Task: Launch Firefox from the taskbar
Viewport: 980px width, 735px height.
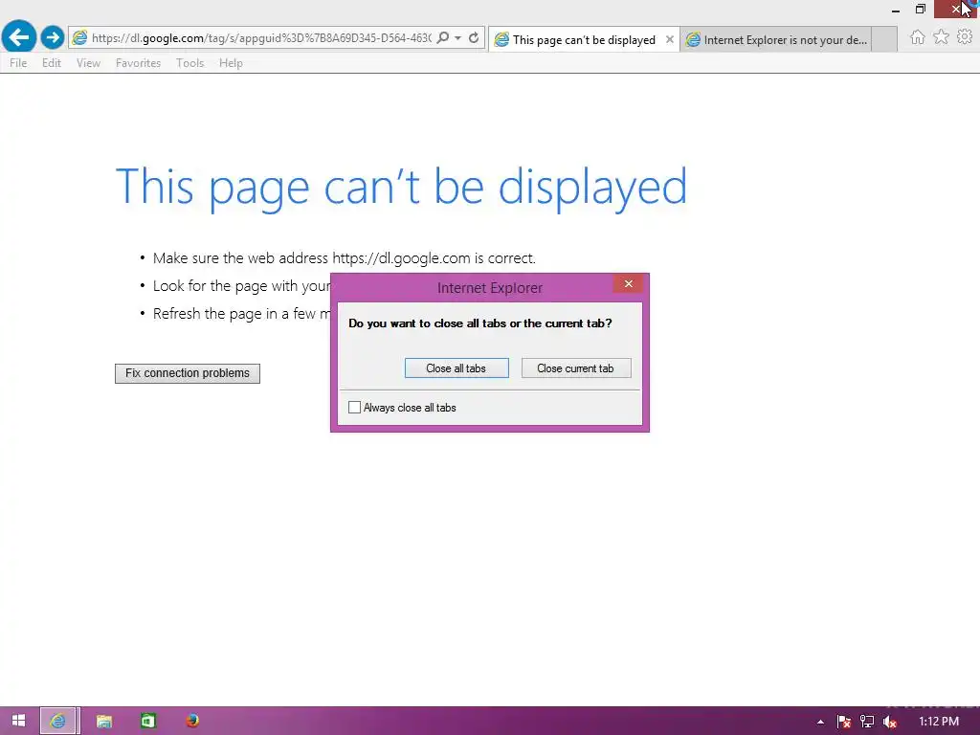Action: pos(192,721)
